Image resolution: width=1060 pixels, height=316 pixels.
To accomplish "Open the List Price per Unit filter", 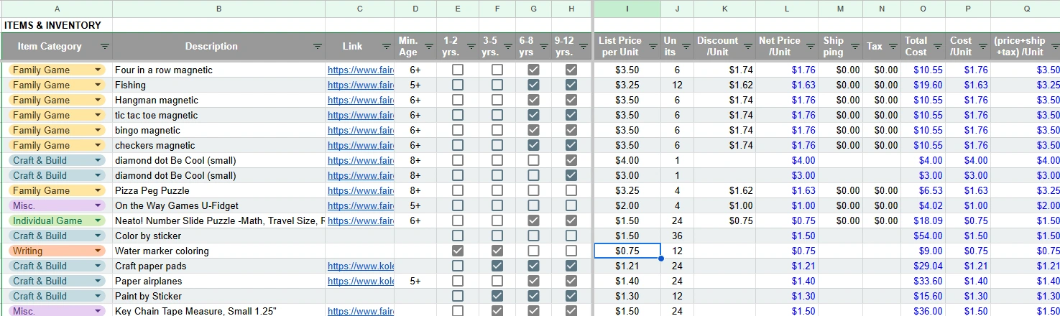I will click(x=653, y=47).
